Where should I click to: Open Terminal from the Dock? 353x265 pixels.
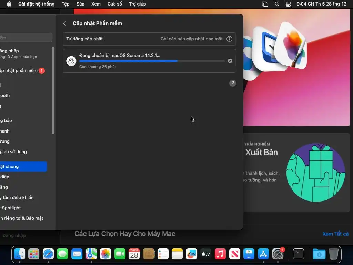pos(299,254)
